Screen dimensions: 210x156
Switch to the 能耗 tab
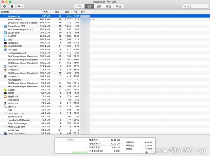click(x=99, y=6)
